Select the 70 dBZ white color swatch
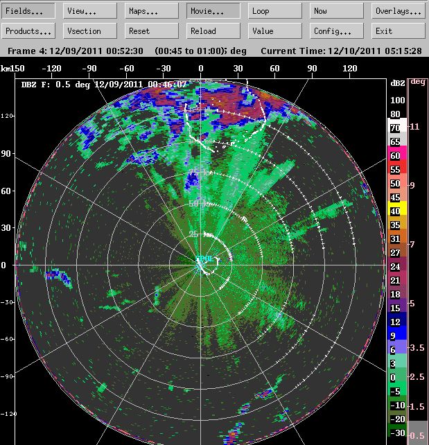The height and width of the screenshot is (445, 429). coord(397,125)
